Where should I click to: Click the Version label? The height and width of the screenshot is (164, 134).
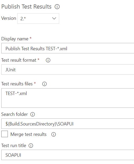pos(9,18)
